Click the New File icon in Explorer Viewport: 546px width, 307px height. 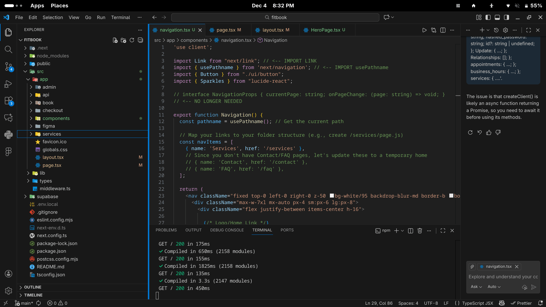click(x=115, y=40)
